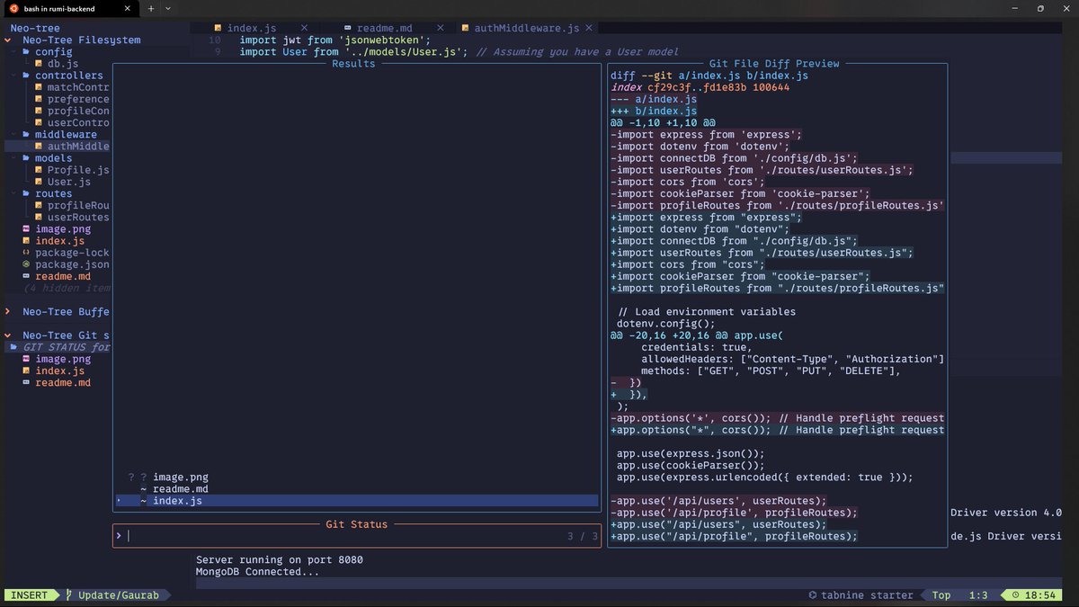This screenshot has width=1079, height=607.
Task: Expand the Neo-Tree Buffers section
Action: (7, 311)
